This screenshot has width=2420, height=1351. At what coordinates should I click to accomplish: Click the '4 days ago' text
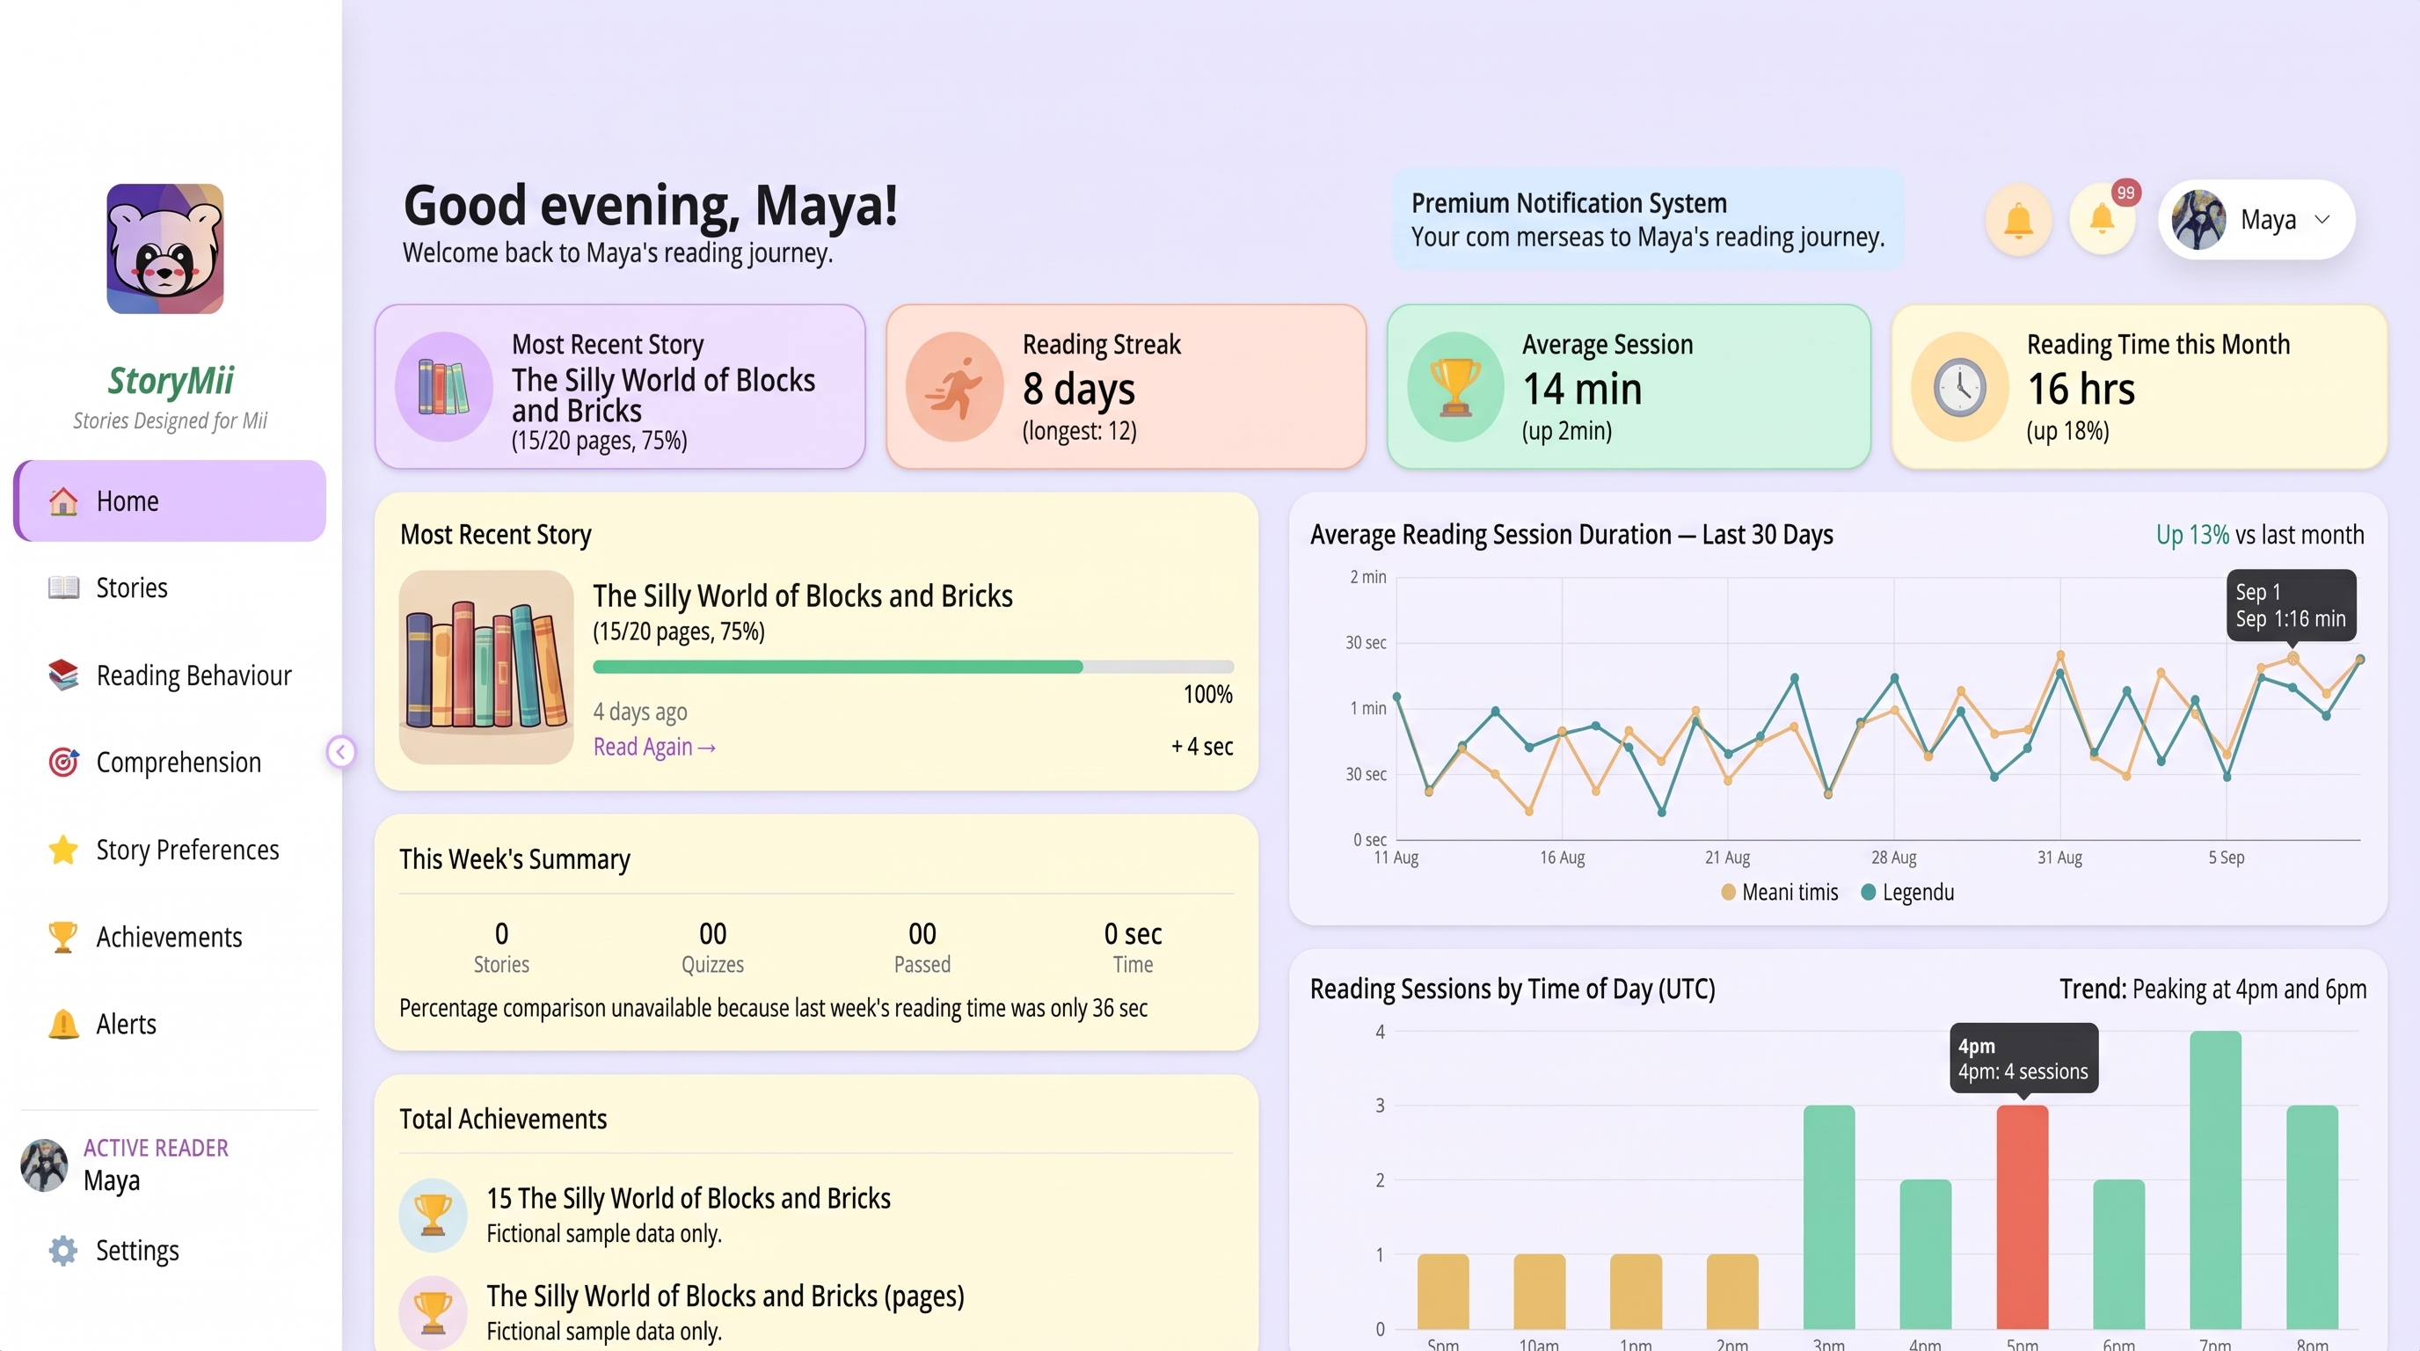click(x=640, y=712)
